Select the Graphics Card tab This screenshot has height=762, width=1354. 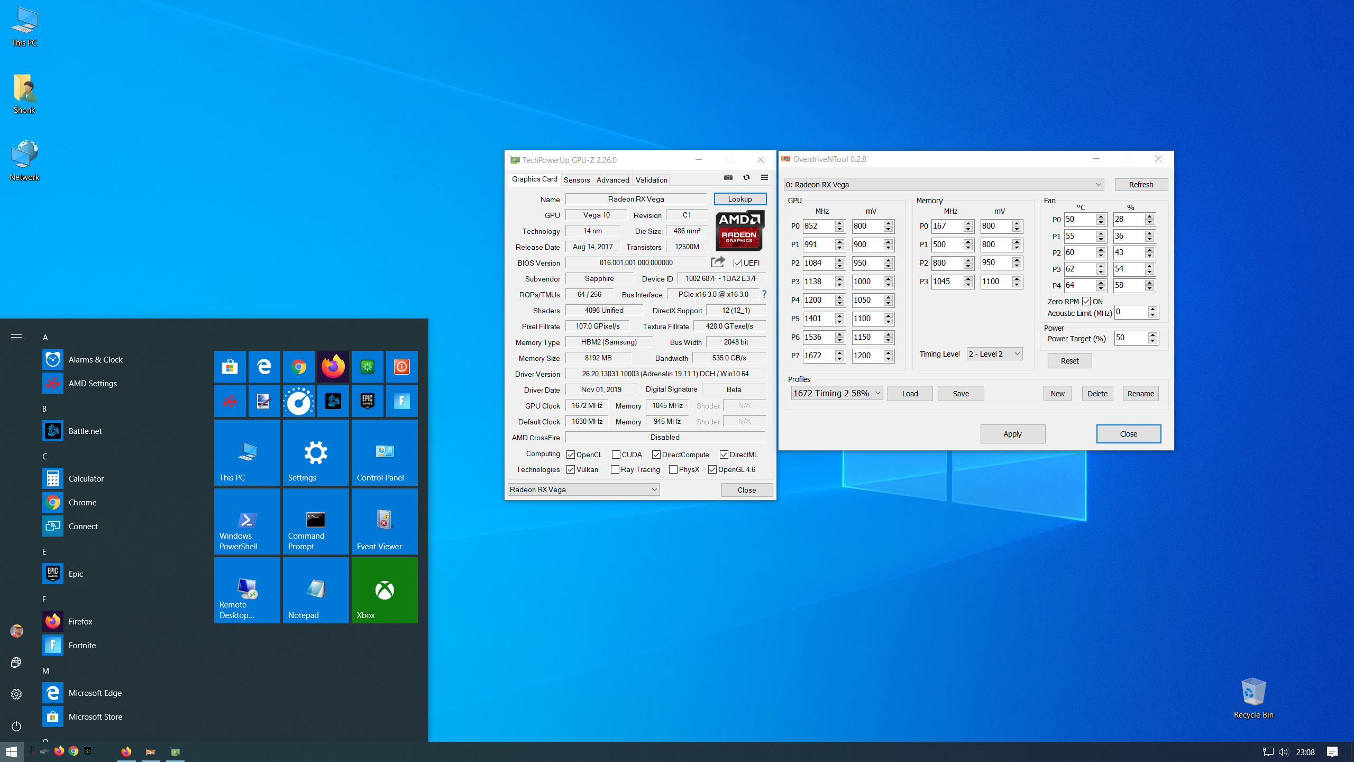(x=534, y=179)
